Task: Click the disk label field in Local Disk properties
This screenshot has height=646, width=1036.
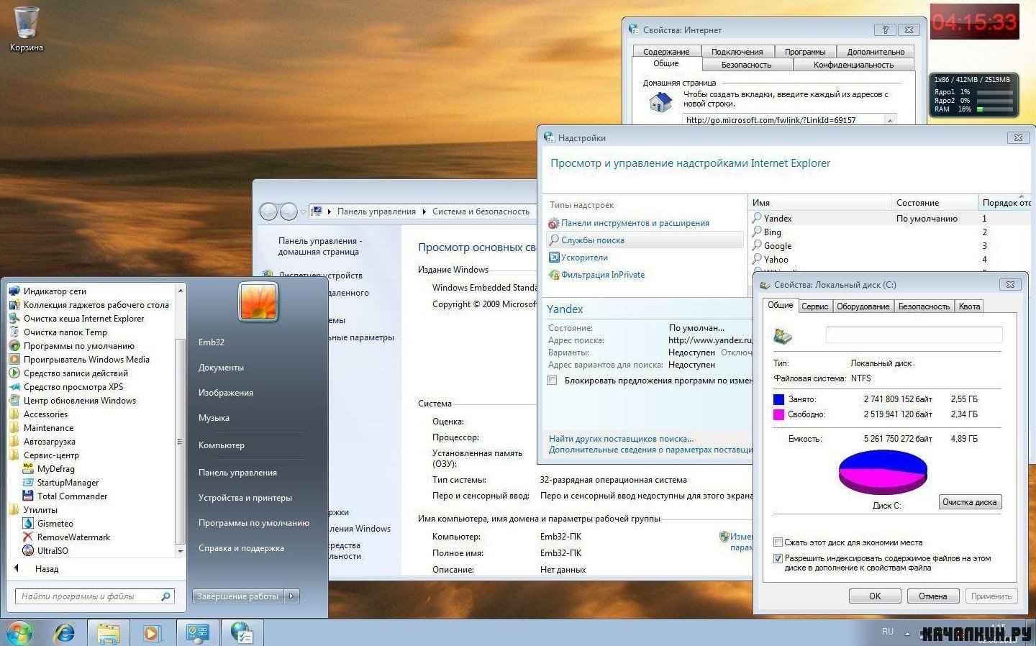Action: pyautogui.click(x=914, y=335)
